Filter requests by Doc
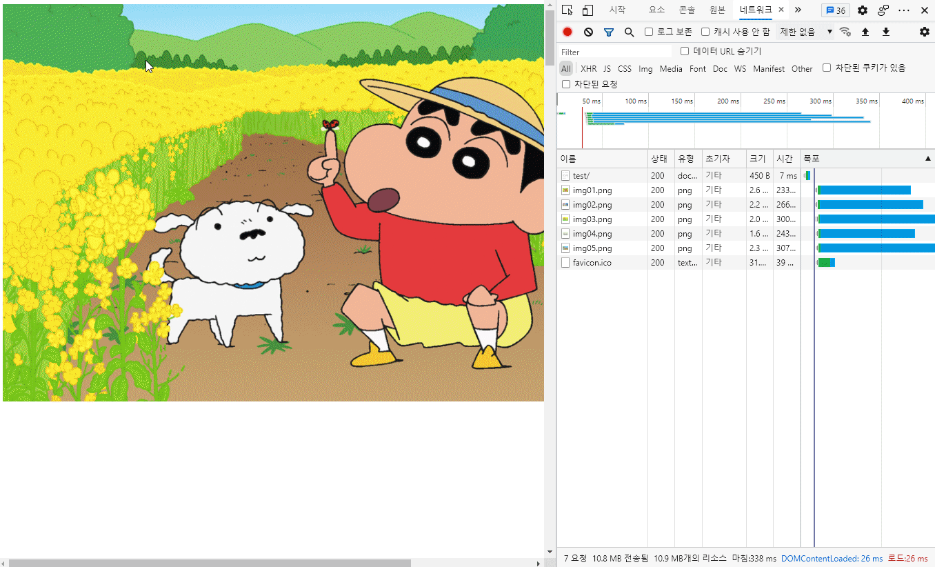Viewport: 935px width, 567px height. coord(720,69)
